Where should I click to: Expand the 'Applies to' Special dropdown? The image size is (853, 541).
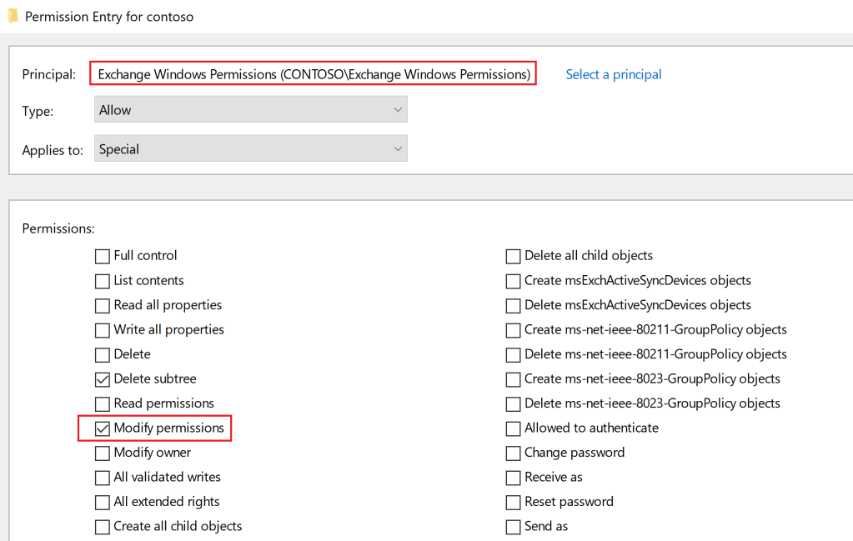(250, 149)
